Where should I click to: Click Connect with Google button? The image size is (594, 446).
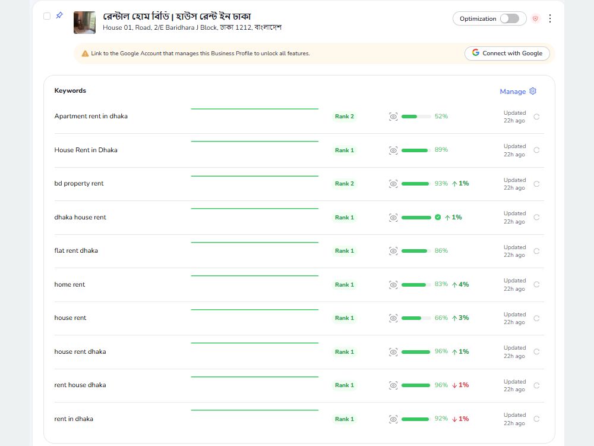507,54
